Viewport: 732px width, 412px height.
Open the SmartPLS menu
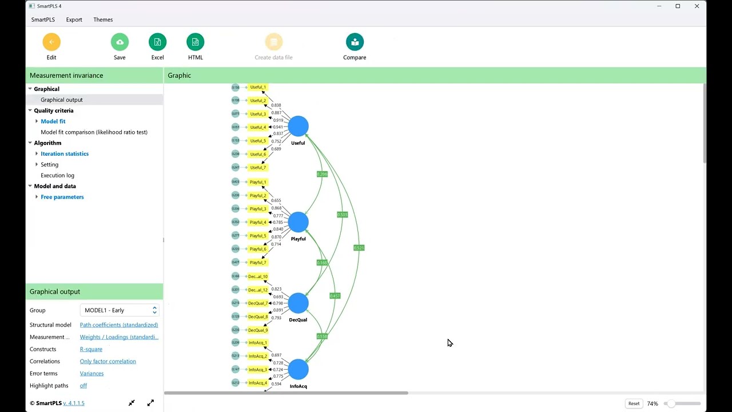click(x=43, y=19)
